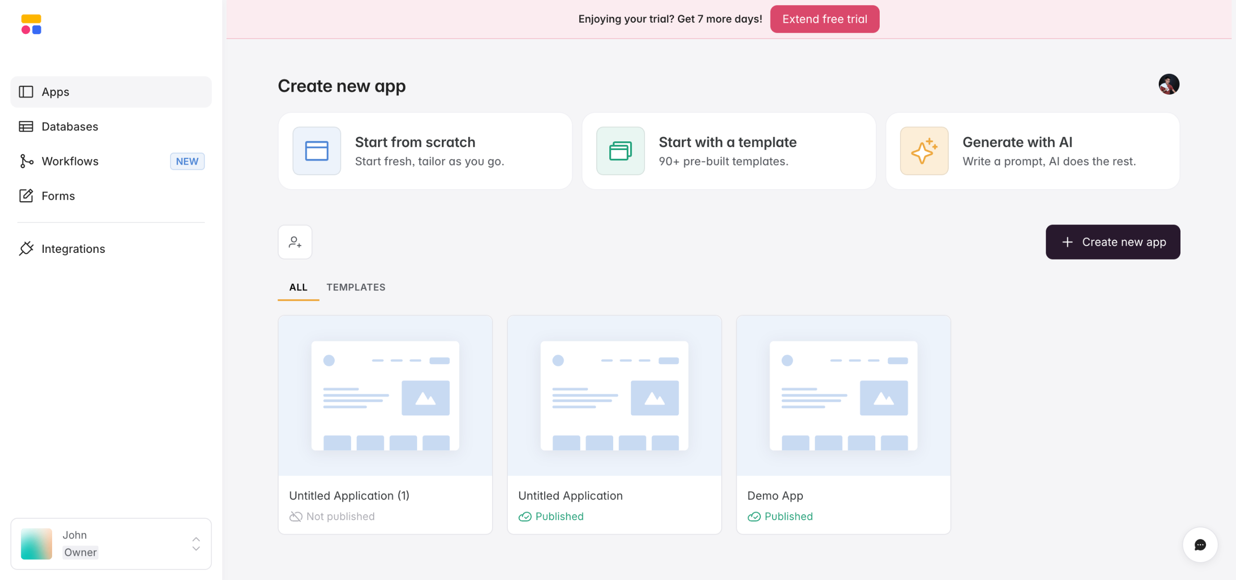Click the invite collaborator icon button

pyautogui.click(x=295, y=242)
